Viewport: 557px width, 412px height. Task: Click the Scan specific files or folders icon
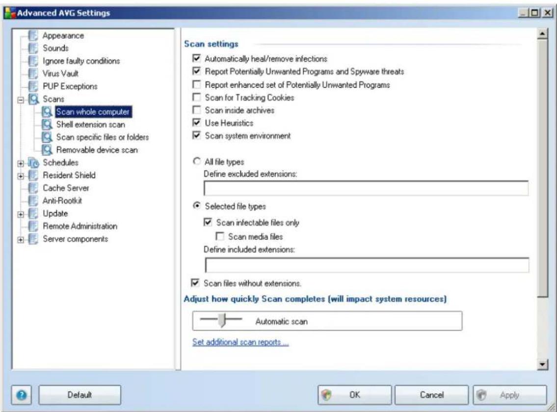[47, 137]
